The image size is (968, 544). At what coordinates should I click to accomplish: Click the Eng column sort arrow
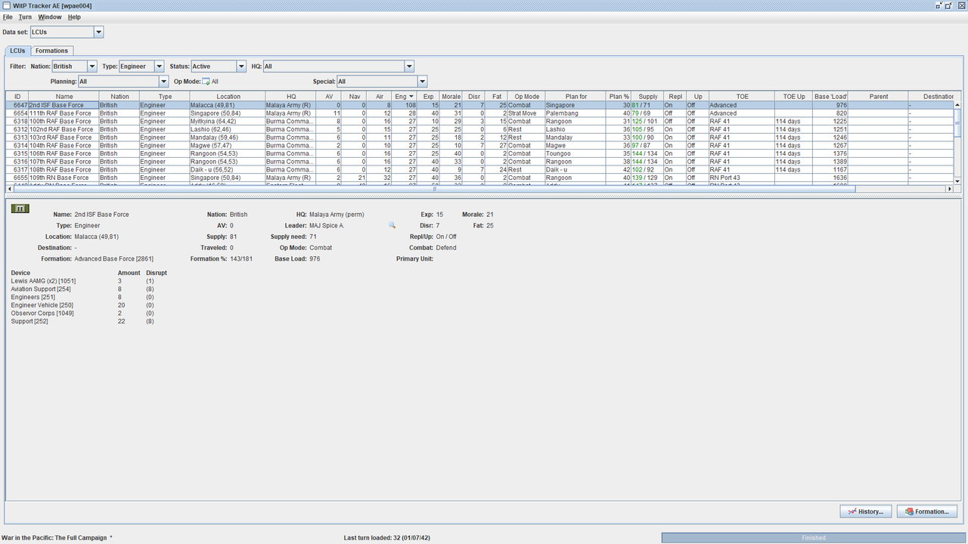click(411, 97)
